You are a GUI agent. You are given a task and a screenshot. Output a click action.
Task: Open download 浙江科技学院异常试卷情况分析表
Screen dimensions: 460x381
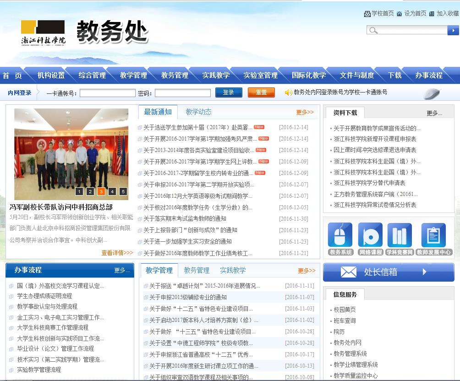pos(375,205)
